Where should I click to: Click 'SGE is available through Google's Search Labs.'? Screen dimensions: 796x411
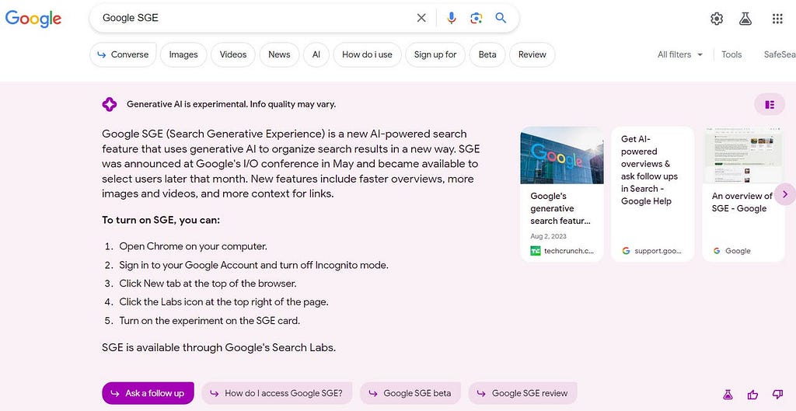click(x=218, y=348)
